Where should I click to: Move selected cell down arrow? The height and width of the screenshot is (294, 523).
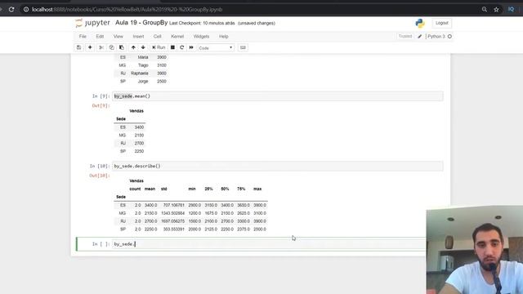pyautogui.click(x=143, y=47)
